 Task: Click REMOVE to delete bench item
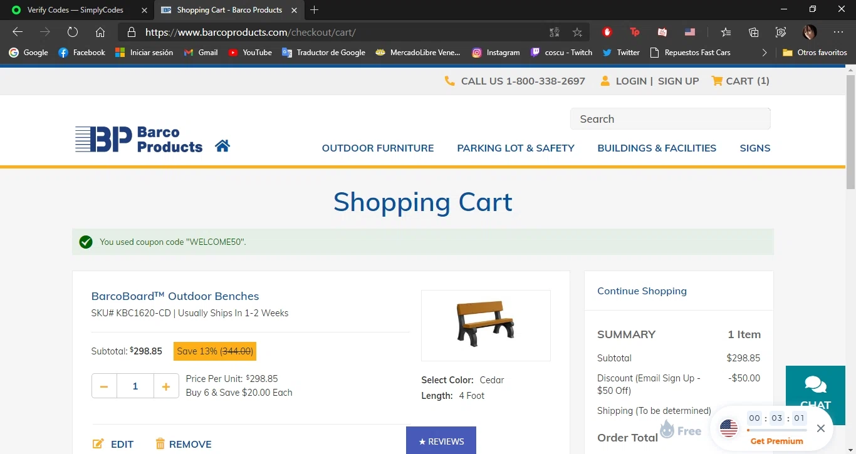(184, 444)
